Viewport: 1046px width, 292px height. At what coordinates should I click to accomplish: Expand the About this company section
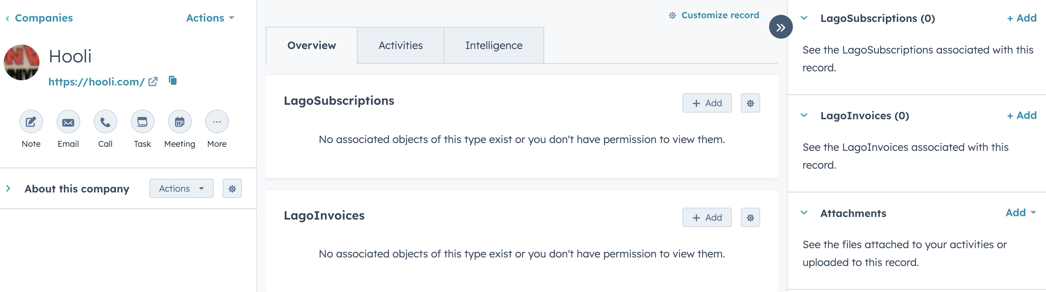click(x=9, y=189)
